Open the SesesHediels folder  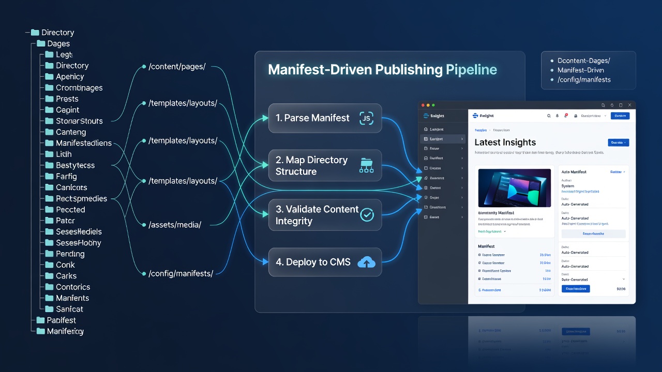click(x=73, y=231)
